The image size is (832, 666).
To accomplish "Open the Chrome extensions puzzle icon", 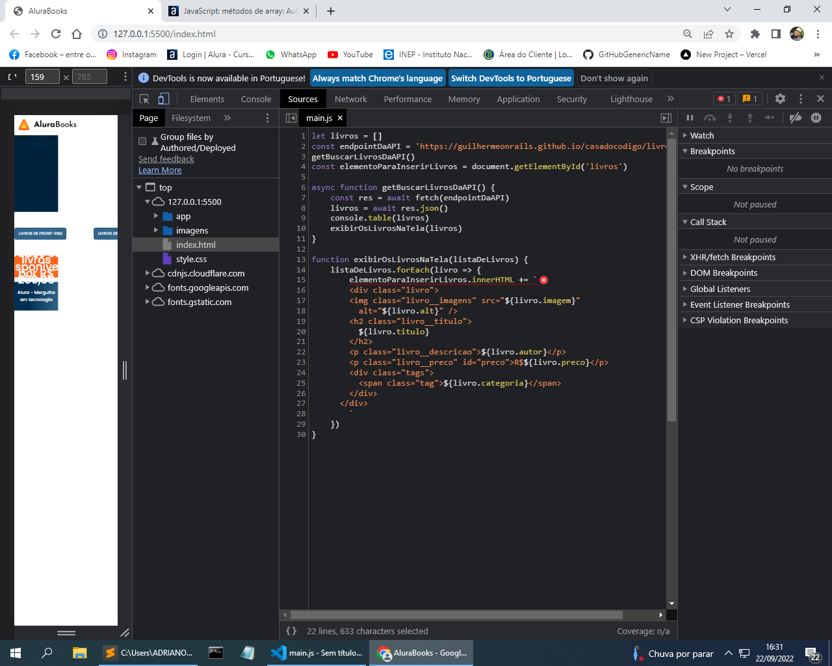I will pos(755,34).
